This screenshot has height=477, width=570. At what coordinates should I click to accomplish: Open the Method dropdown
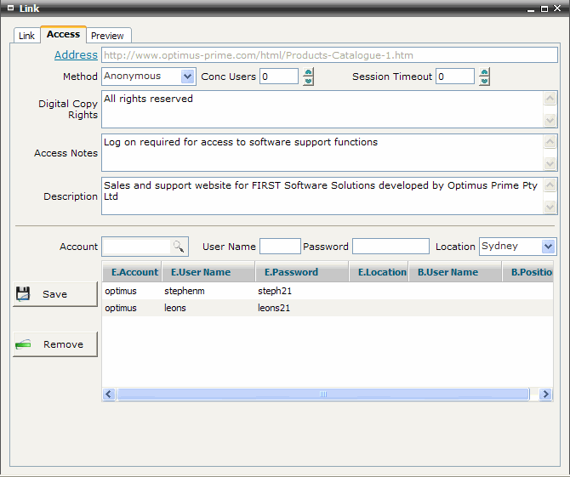point(188,77)
